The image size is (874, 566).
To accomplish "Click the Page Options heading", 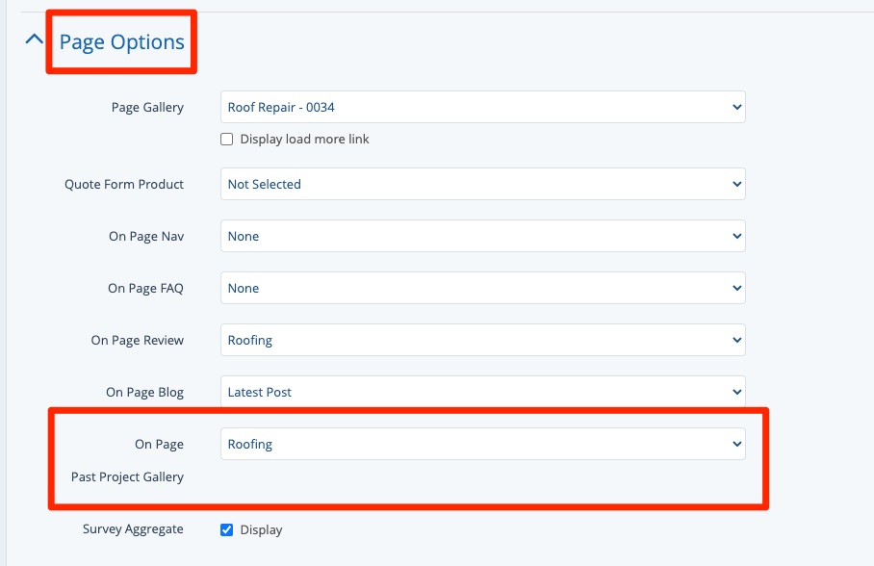I will [121, 42].
